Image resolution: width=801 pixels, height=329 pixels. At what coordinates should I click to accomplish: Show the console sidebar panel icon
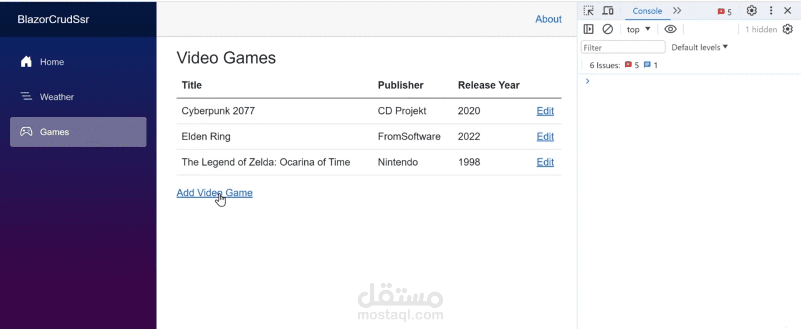click(x=589, y=29)
